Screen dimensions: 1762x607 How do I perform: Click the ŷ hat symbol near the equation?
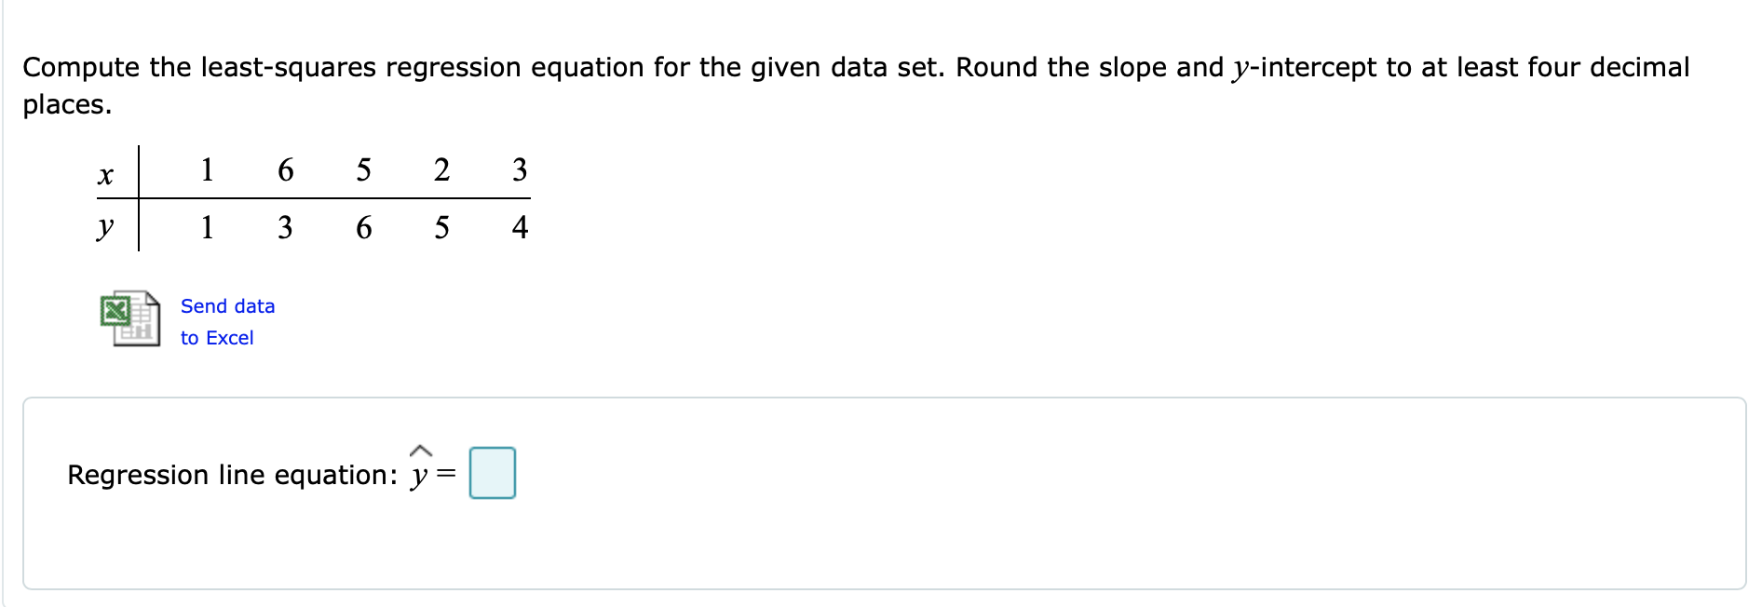tap(421, 451)
